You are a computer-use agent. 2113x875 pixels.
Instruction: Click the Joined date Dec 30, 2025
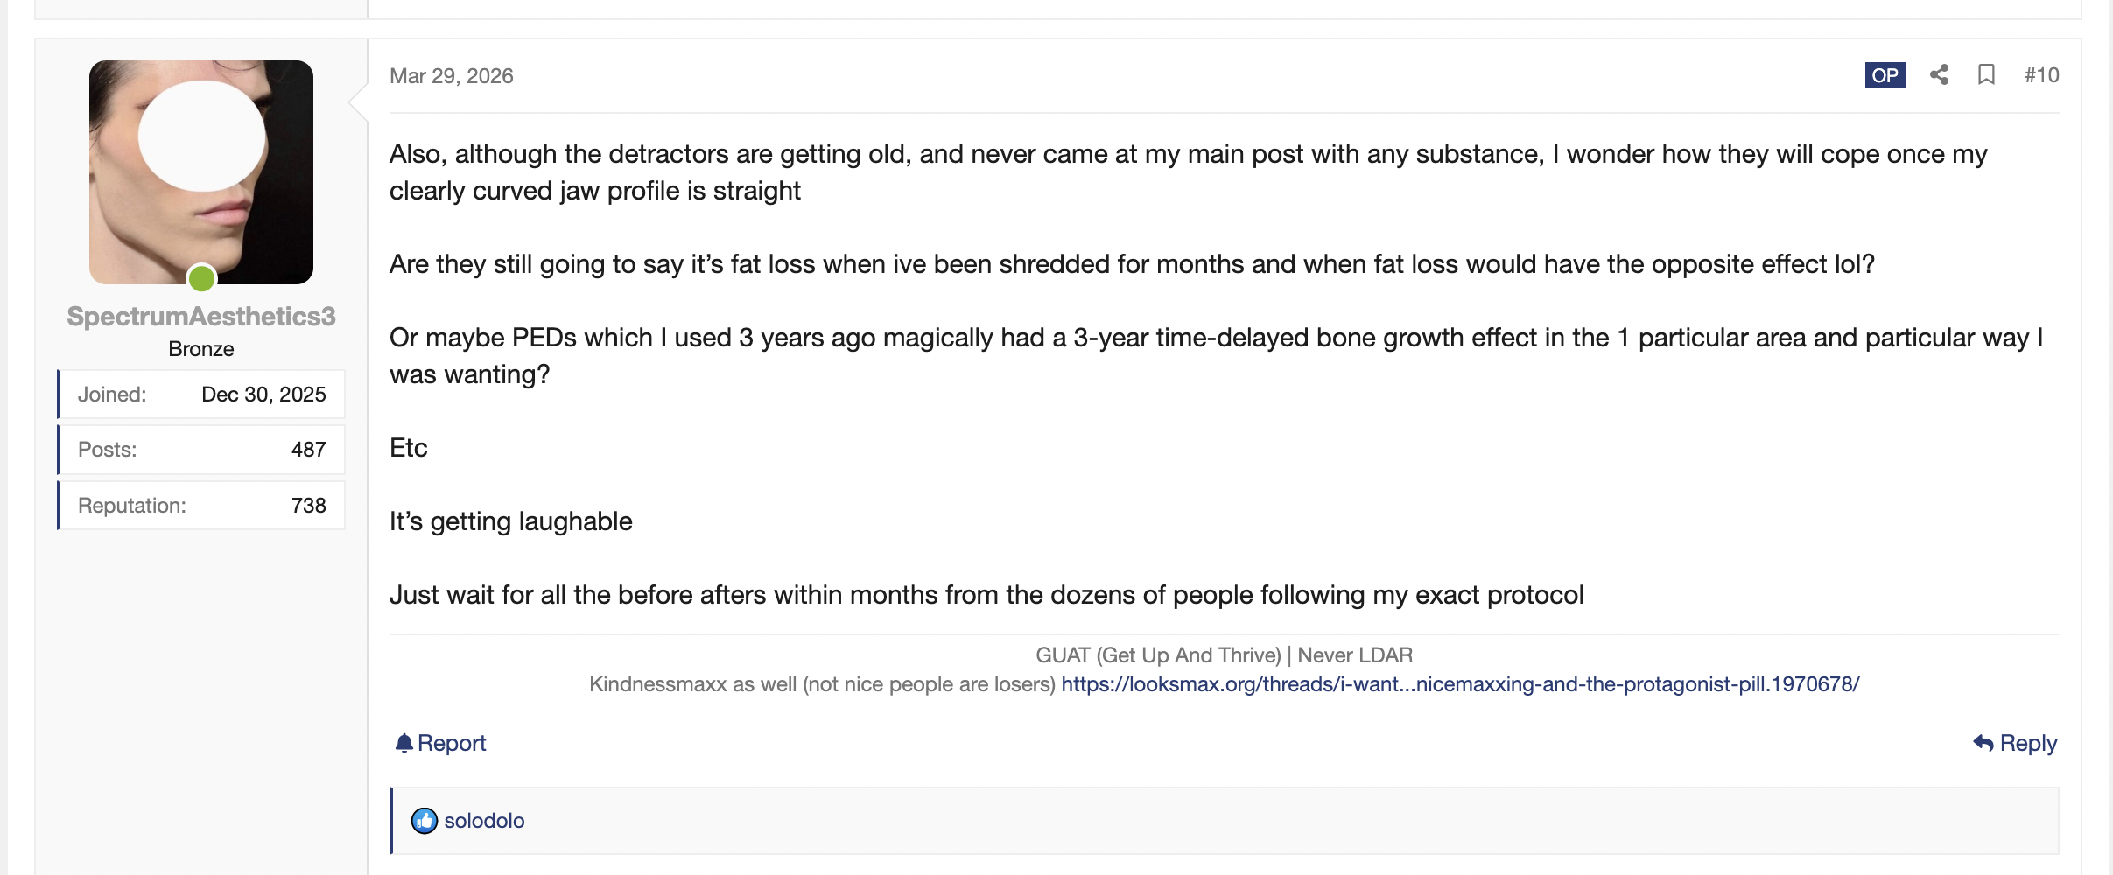tap(263, 395)
